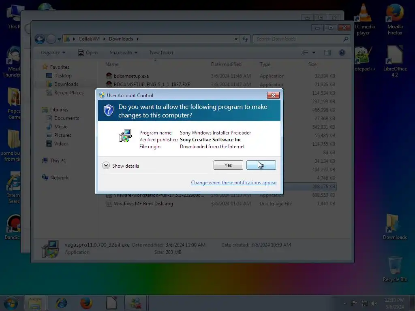The image size is (415, 311).
Task: Open Share with dropdown
Action: 124,53
